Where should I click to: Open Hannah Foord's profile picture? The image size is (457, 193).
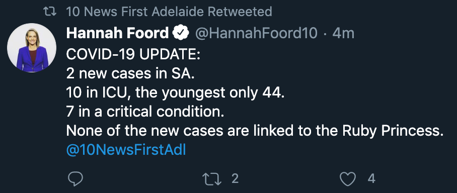tap(32, 47)
